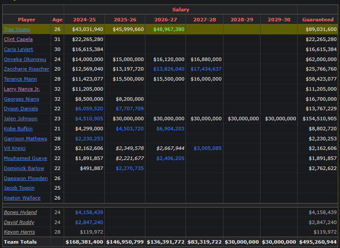Open Trae Young's player page
Screen dimensions: 340x248
click(17, 29)
